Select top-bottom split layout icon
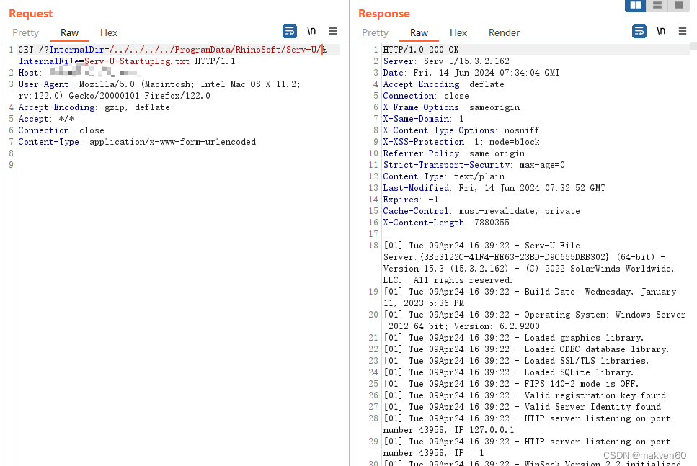This screenshot has height=466, width=697. click(x=657, y=5)
